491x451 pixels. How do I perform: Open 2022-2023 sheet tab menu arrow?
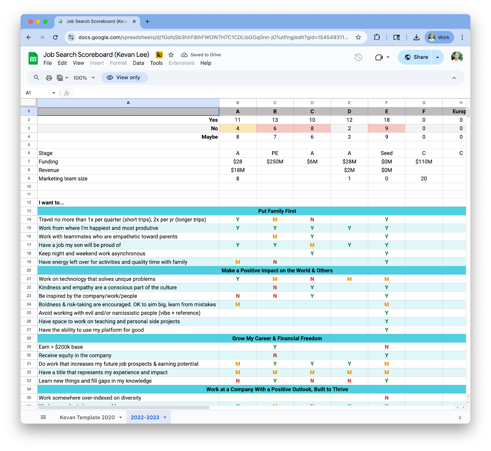coord(165,417)
